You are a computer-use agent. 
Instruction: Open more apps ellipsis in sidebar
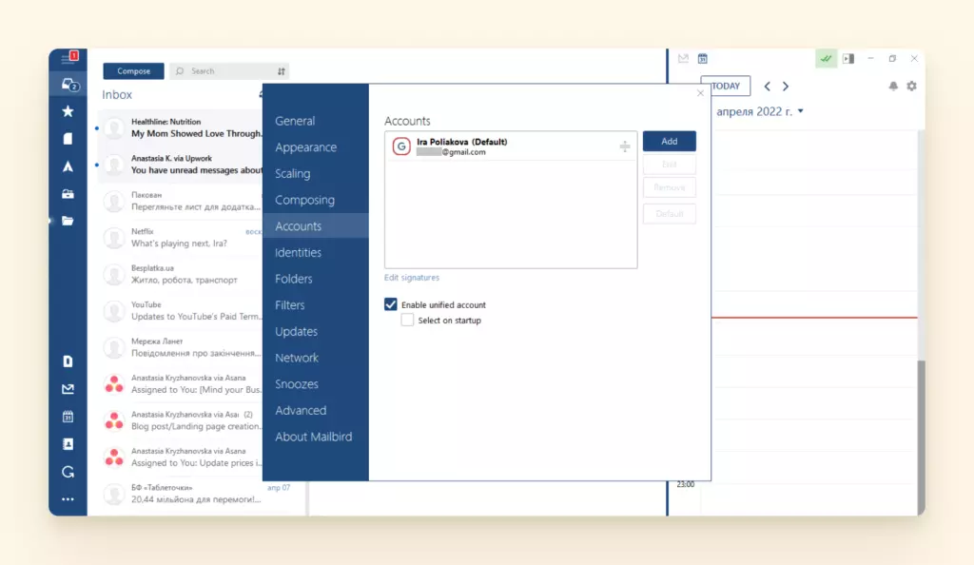(x=68, y=499)
